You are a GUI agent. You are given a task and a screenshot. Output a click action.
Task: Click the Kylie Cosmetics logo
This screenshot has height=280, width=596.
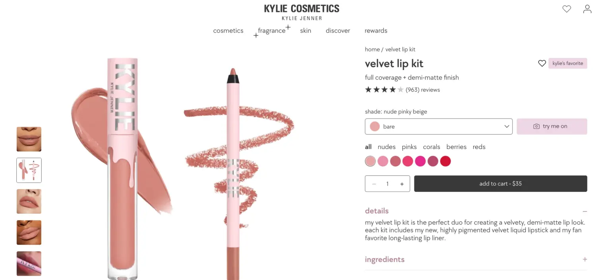tap(302, 12)
